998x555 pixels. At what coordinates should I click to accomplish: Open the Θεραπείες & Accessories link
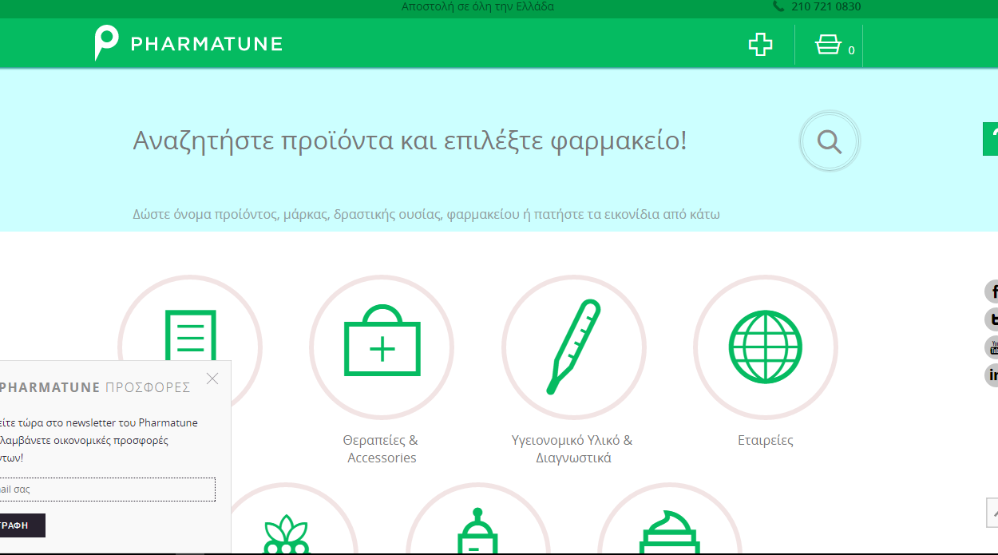pyautogui.click(x=381, y=449)
